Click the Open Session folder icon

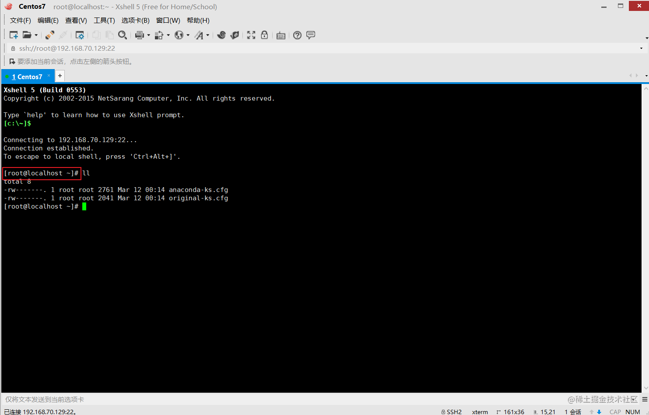click(x=27, y=35)
